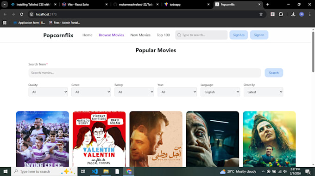315x176 pixels.
Task: Open the browser Downloads icon
Action: click(x=293, y=14)
